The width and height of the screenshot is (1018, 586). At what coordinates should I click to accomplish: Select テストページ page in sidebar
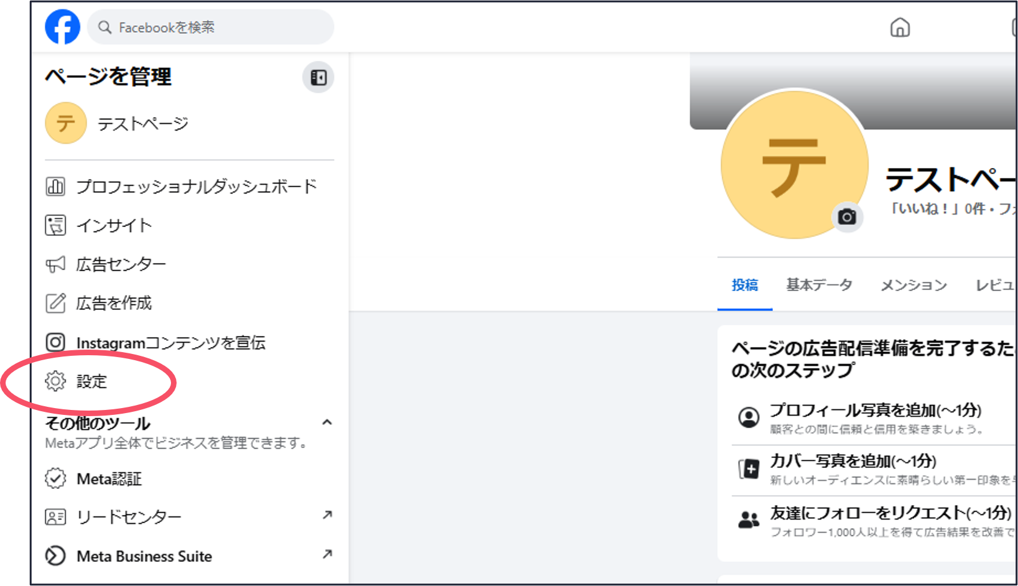tap(142, 124)
